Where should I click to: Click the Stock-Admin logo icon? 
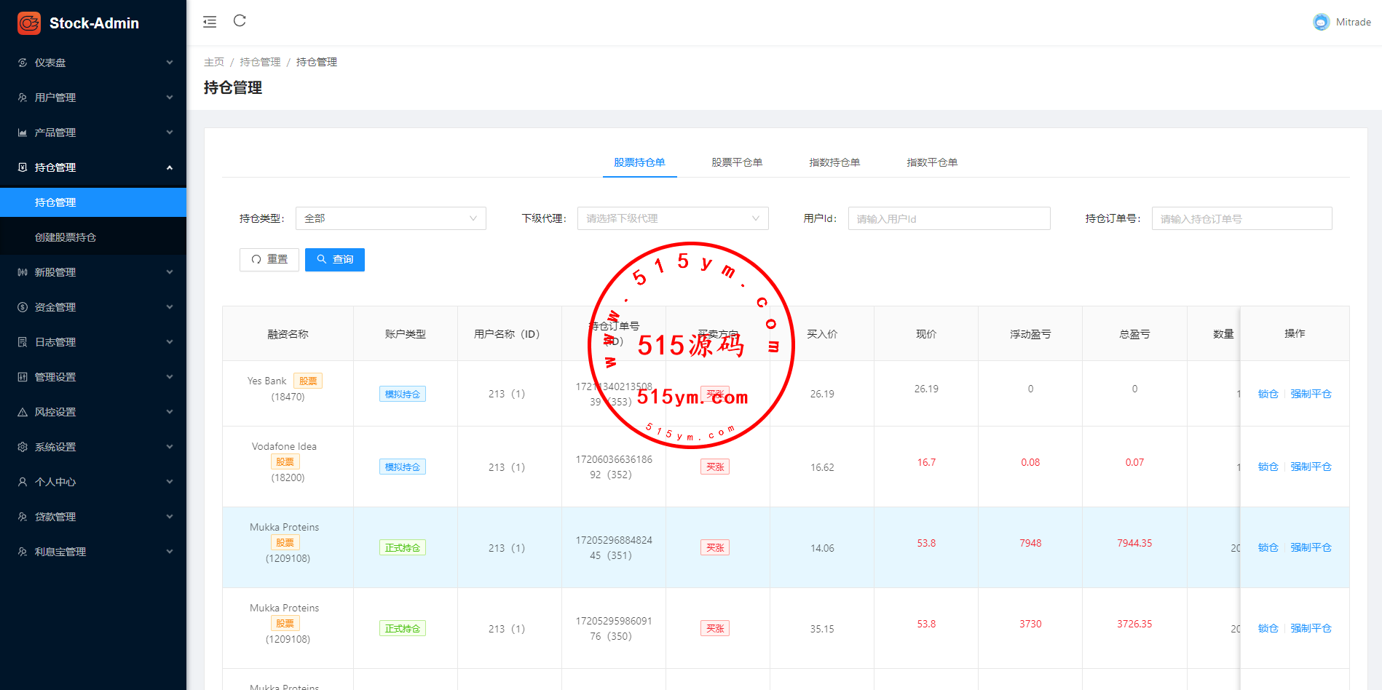click(x=29, y=23)
